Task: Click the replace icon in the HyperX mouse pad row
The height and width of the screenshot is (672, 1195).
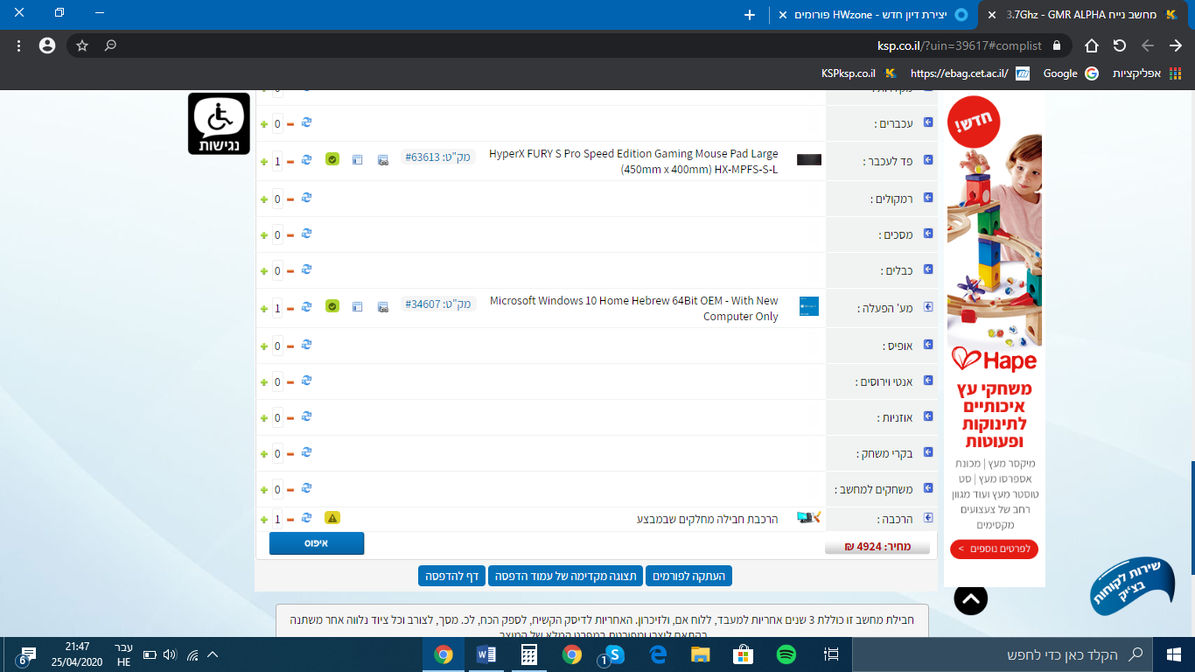Action: [306, 160]
